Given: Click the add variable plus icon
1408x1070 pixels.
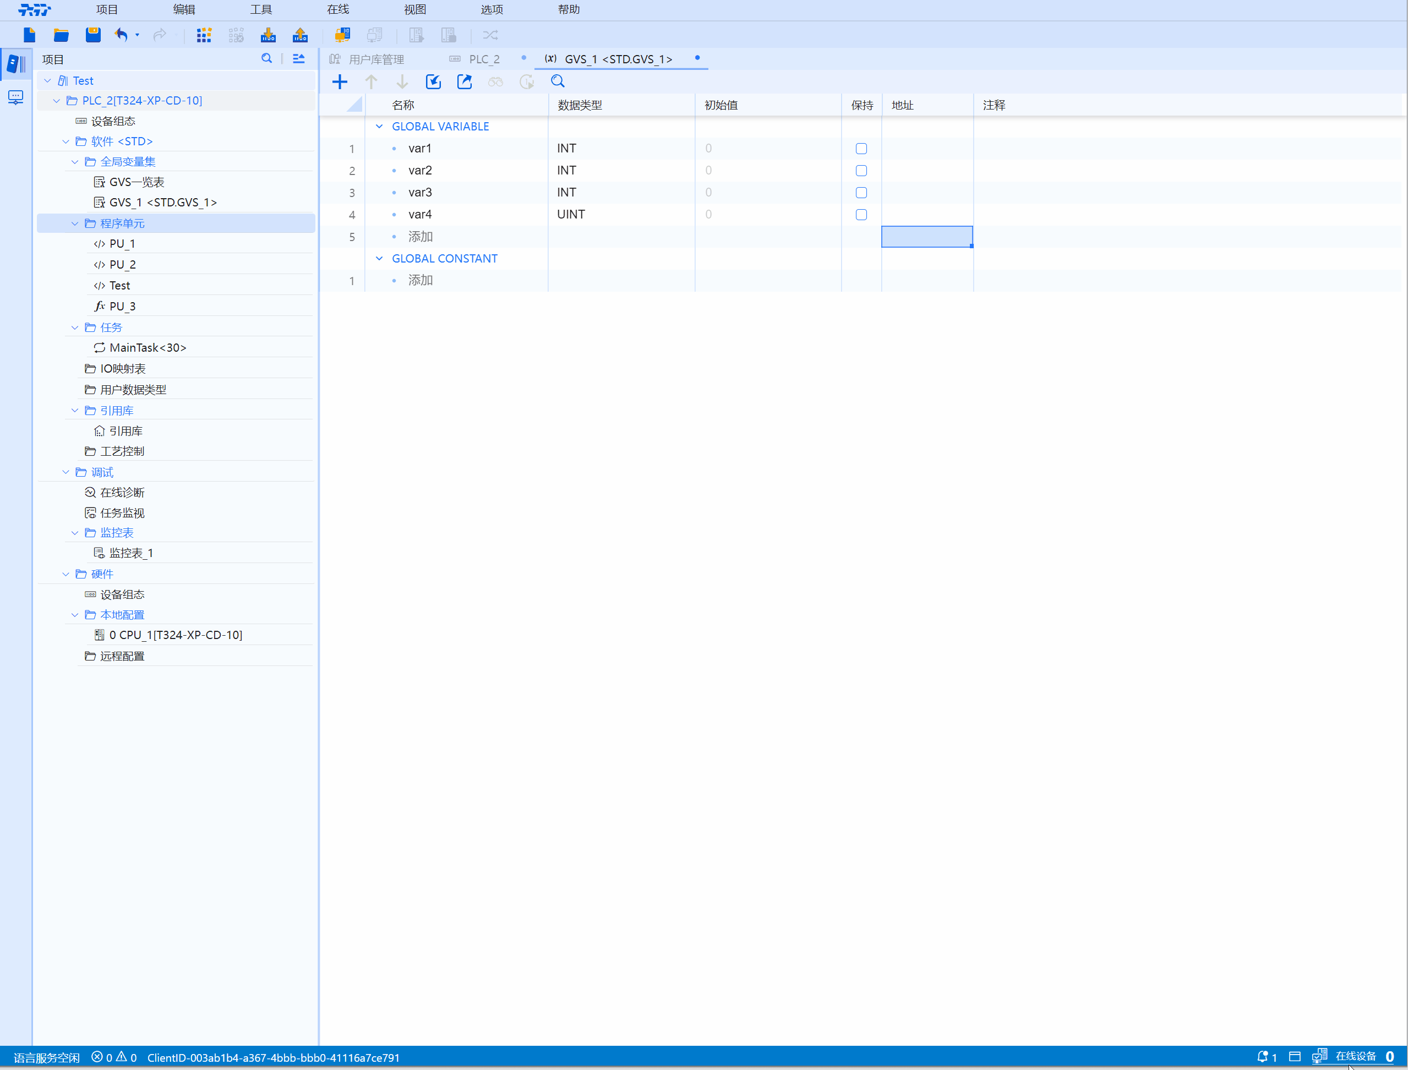Looking at the screenshot, I should (x=340, y=81).
